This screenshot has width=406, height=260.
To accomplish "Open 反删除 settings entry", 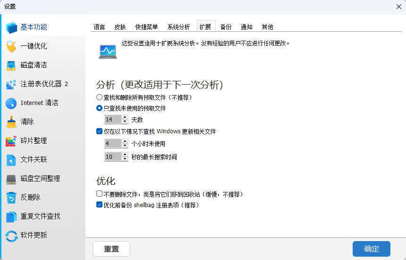I will [31, 197].
